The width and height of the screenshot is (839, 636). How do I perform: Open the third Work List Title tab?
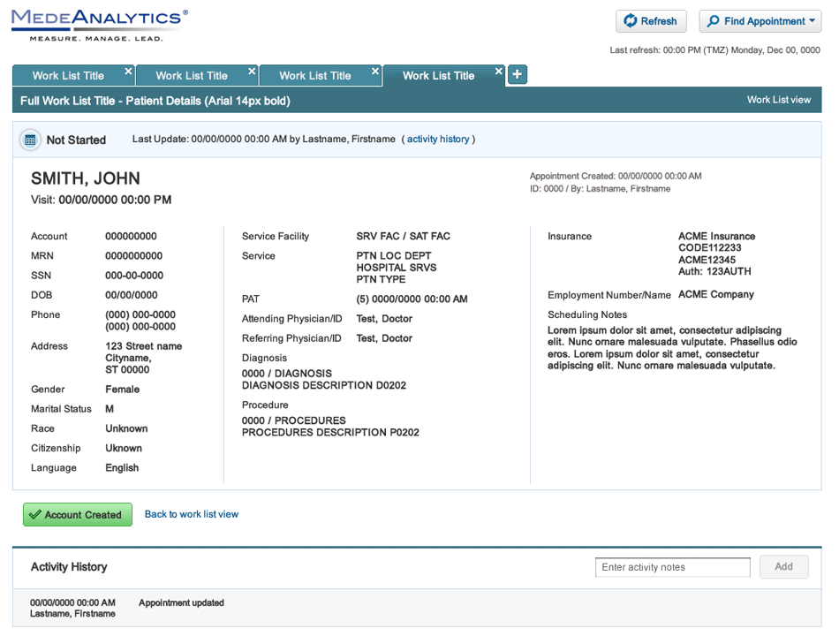click(315, 76)
